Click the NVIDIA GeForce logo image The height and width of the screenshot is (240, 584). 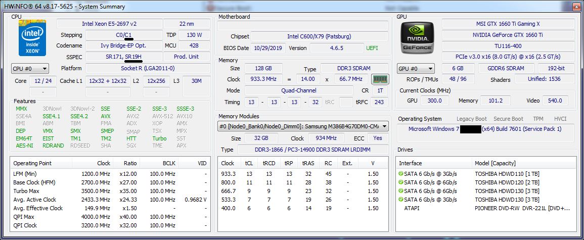tap(418, 37)
